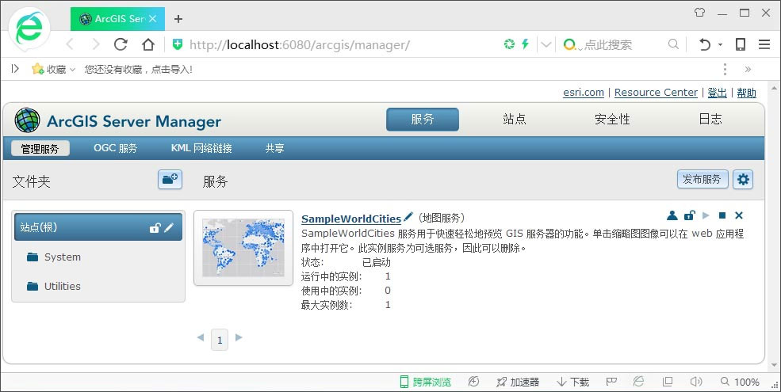Click the undo restore-page icon
781x392 pixels.
tap(704, 45)
